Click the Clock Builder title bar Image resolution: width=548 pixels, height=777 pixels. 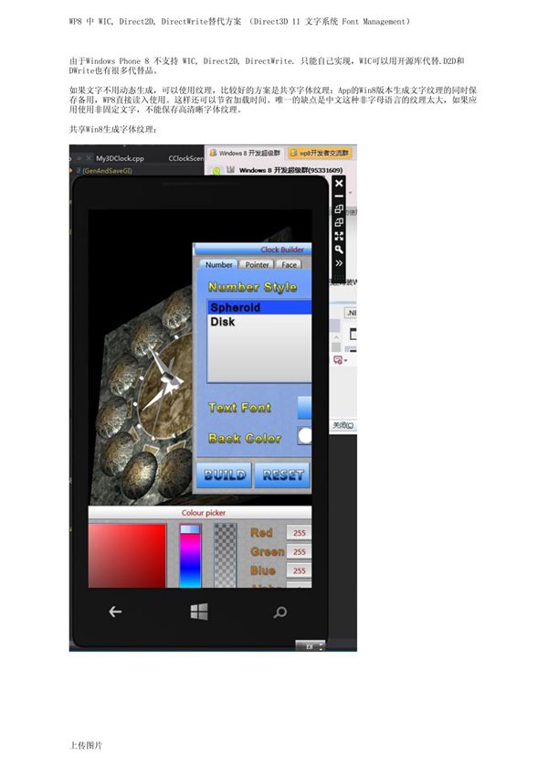tap(252, 250)
